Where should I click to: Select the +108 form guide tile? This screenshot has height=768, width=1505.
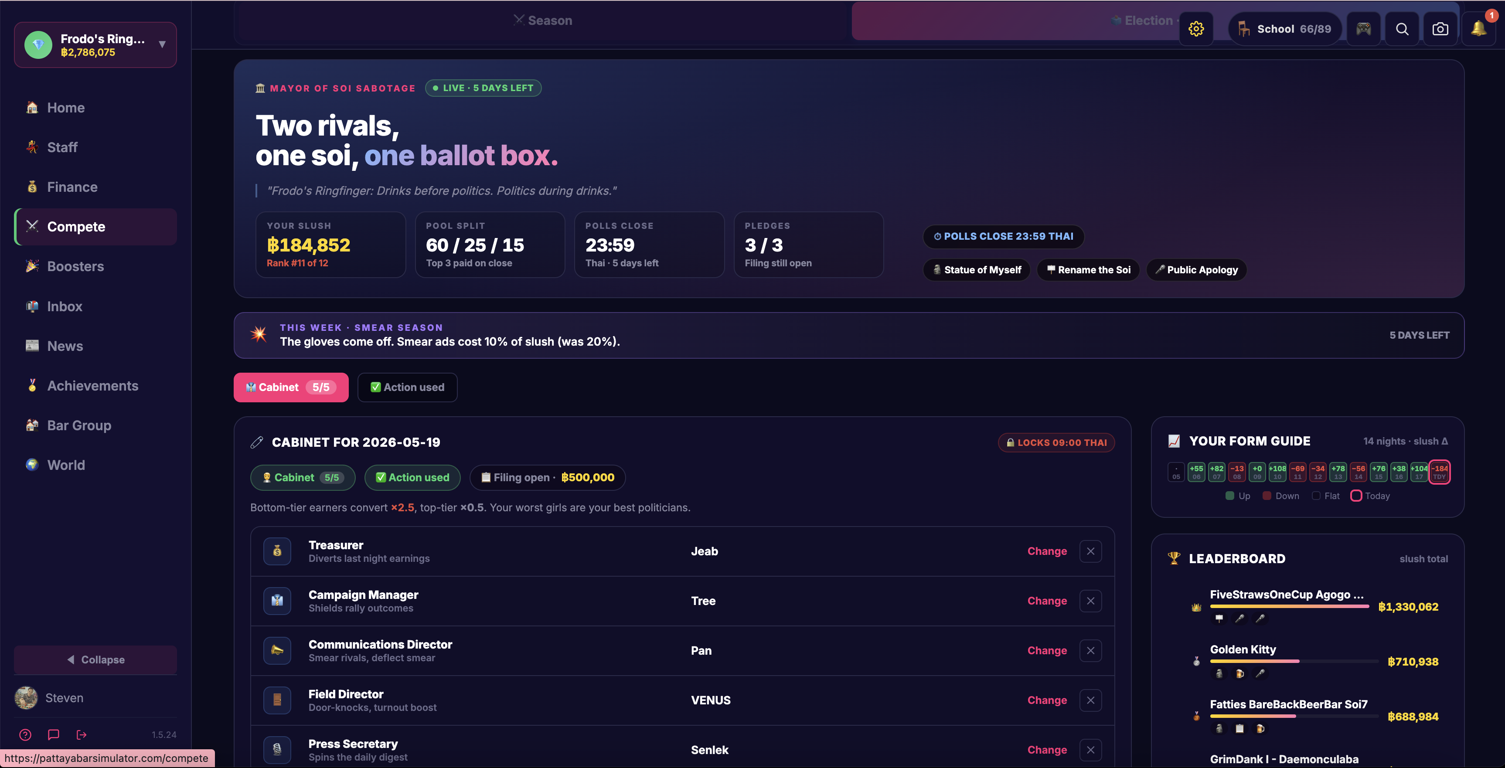(x=1278, y=472)
